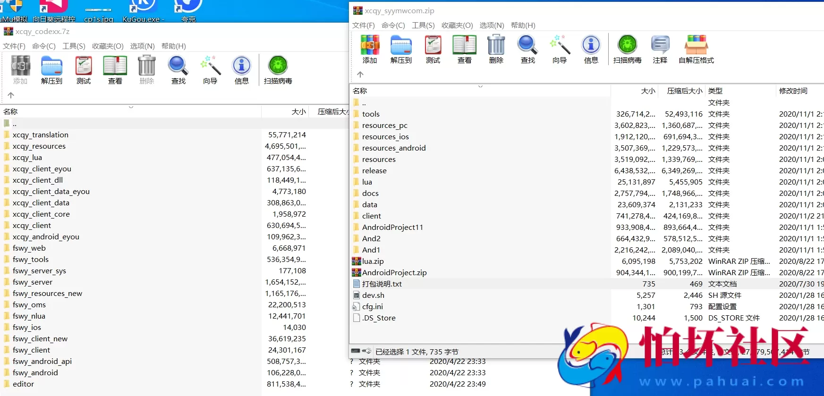Select the 打包说明.txt file
The image size is (824, 396).
click(382, 284)
